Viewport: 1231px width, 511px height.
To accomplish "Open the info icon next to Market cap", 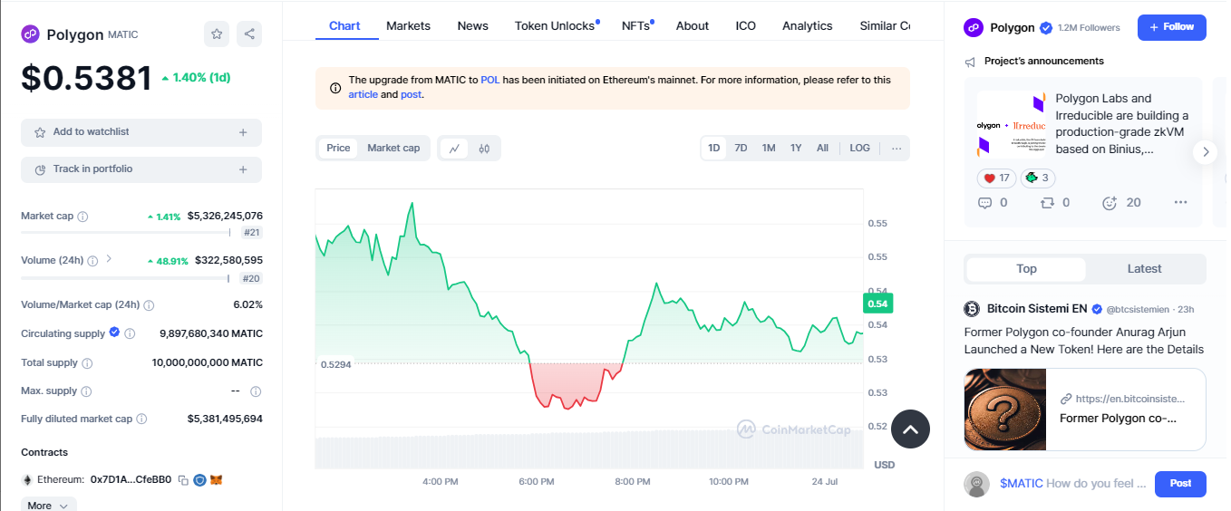I will (x=82, y=217).
